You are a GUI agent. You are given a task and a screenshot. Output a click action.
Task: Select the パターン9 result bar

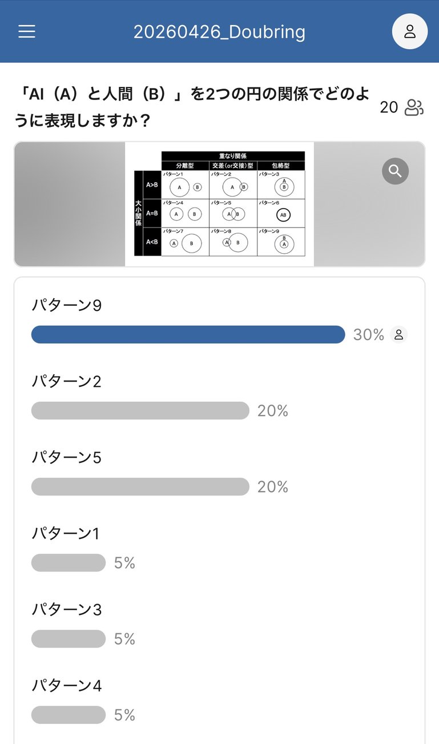click(188, 334)
